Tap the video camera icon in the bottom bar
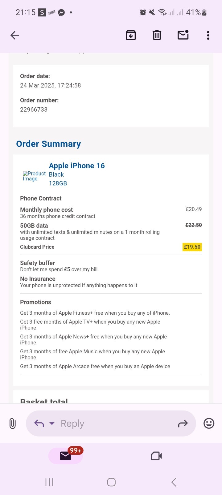This screenshot has height=495, width=222. pyautogui.click(x=156, y=455)
